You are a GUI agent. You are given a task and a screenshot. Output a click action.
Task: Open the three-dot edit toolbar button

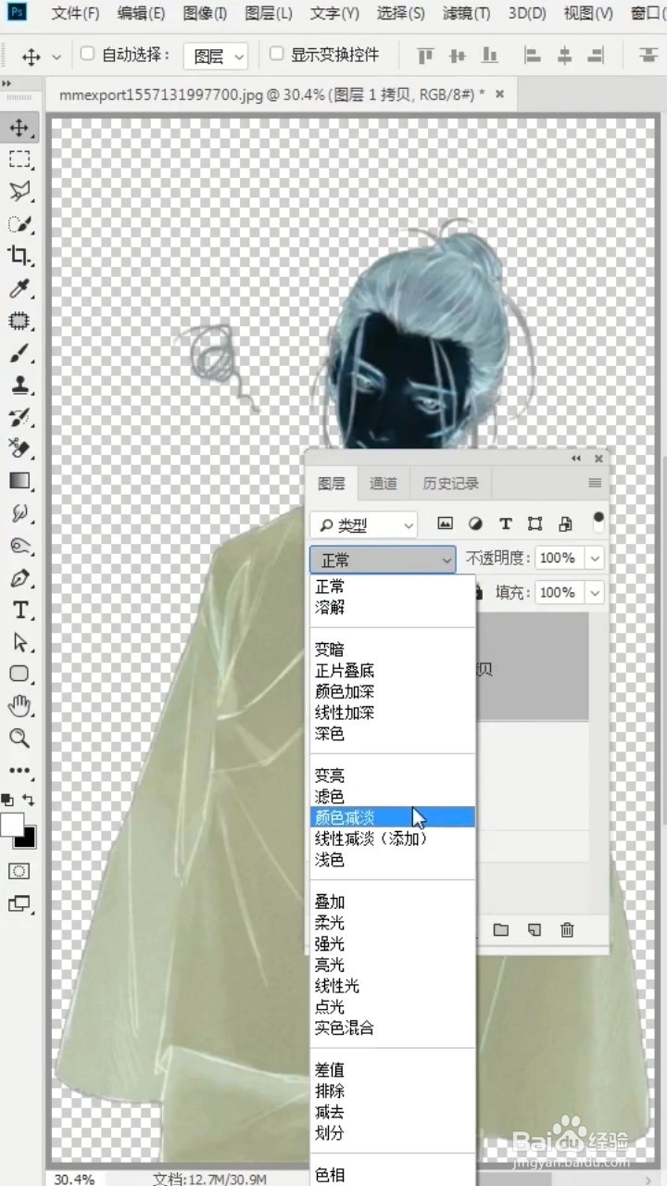tap(19, 770)
